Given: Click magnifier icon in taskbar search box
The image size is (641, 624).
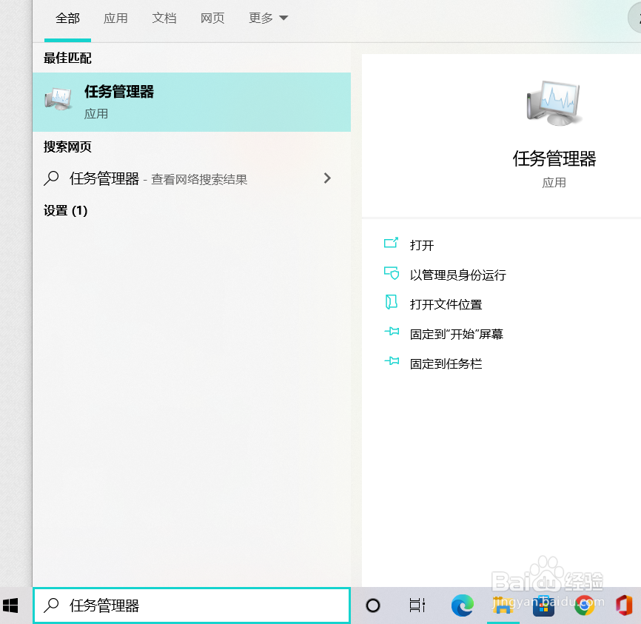Looking at the screenshot, I should pos(52,605).
